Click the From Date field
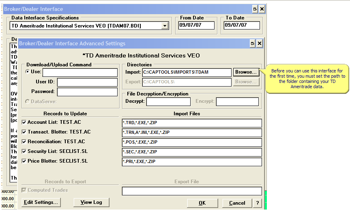 (x=196, y=25)
